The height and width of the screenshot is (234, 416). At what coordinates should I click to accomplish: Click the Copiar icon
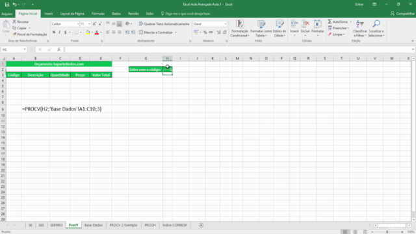tap(14, 28)
